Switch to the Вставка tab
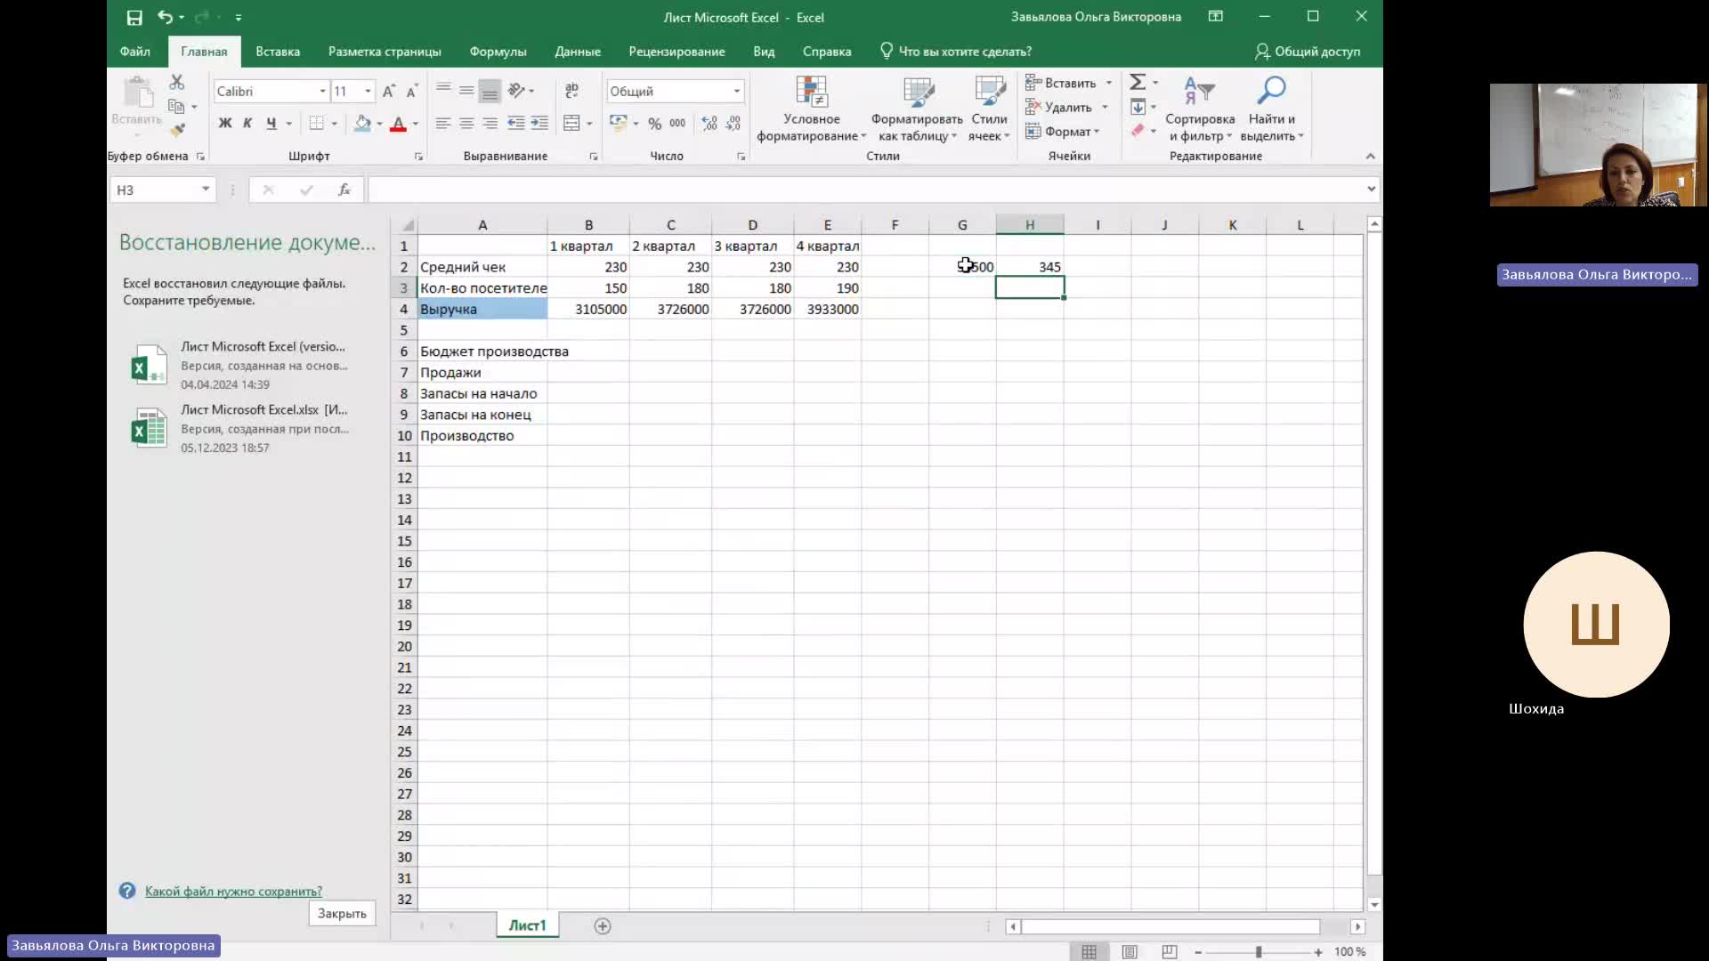The image size is (1709, 961). [278, 52]
